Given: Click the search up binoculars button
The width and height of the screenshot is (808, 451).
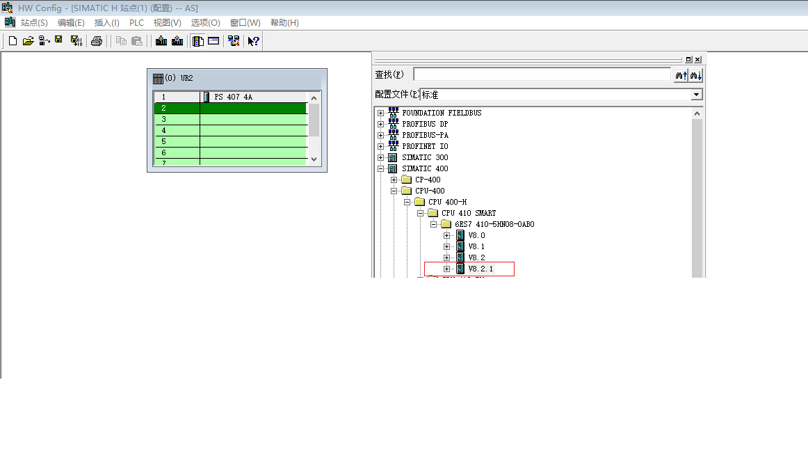Looking at the screenshot, I should click(681, 75).
